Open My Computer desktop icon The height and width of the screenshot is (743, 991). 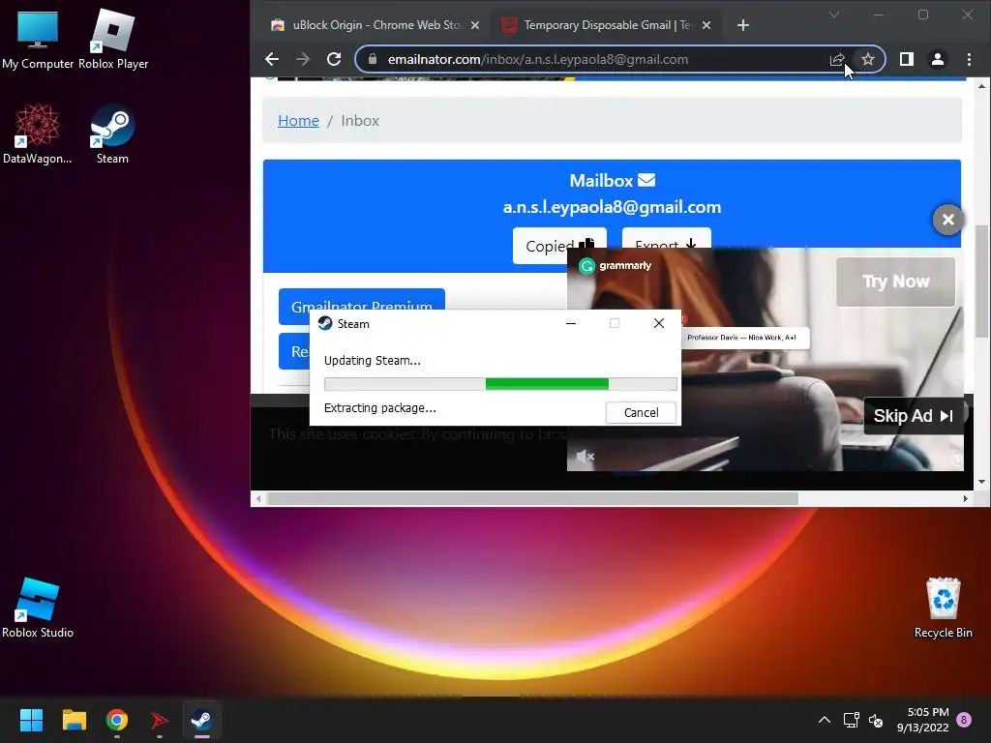pyautogui.click(x=38, y=39)
